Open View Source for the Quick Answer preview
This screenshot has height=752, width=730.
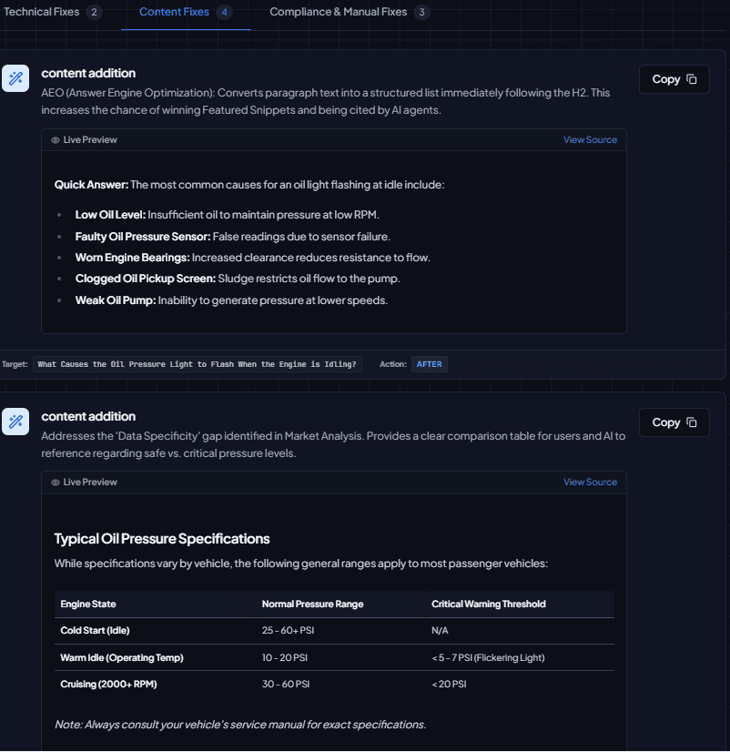click(x=590, y=139)
